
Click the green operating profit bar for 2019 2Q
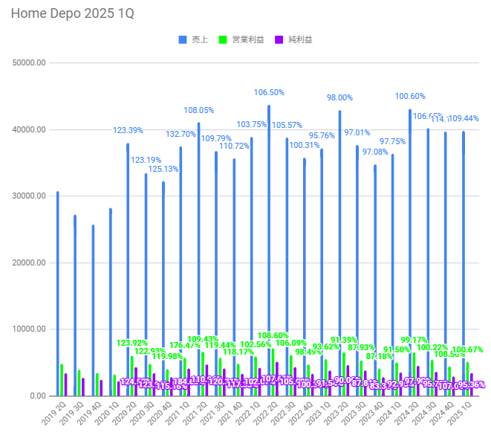tap(62, 380)
